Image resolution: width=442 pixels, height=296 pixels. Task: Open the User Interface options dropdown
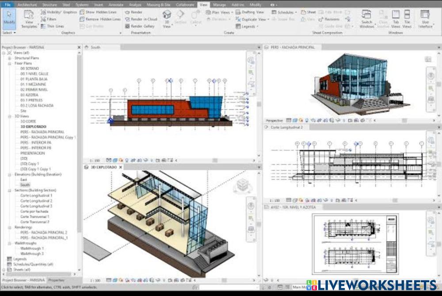tap(425, 20)
